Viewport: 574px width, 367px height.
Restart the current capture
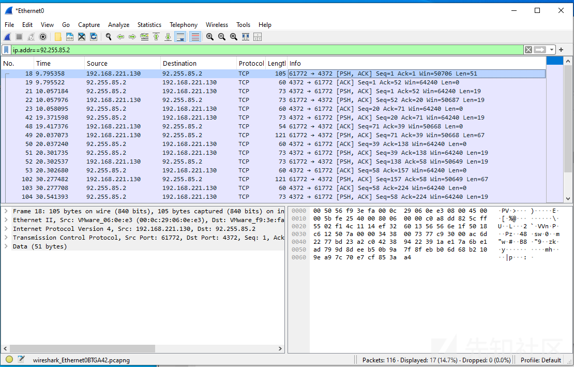coord(31,37)
